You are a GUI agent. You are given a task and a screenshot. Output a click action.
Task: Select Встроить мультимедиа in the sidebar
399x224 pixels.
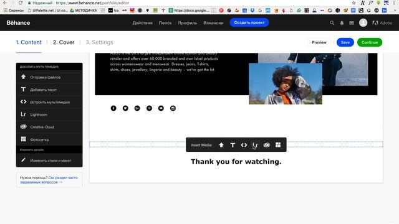pos(49,102)
